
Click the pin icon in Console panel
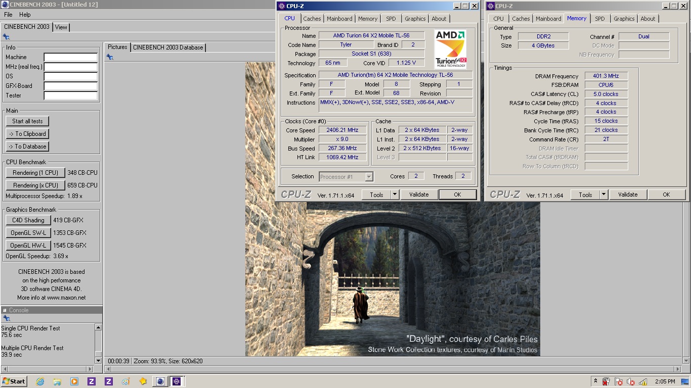[x=6, y=318]
